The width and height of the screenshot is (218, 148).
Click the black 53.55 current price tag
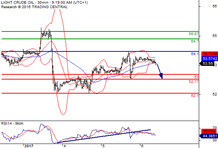207,64
